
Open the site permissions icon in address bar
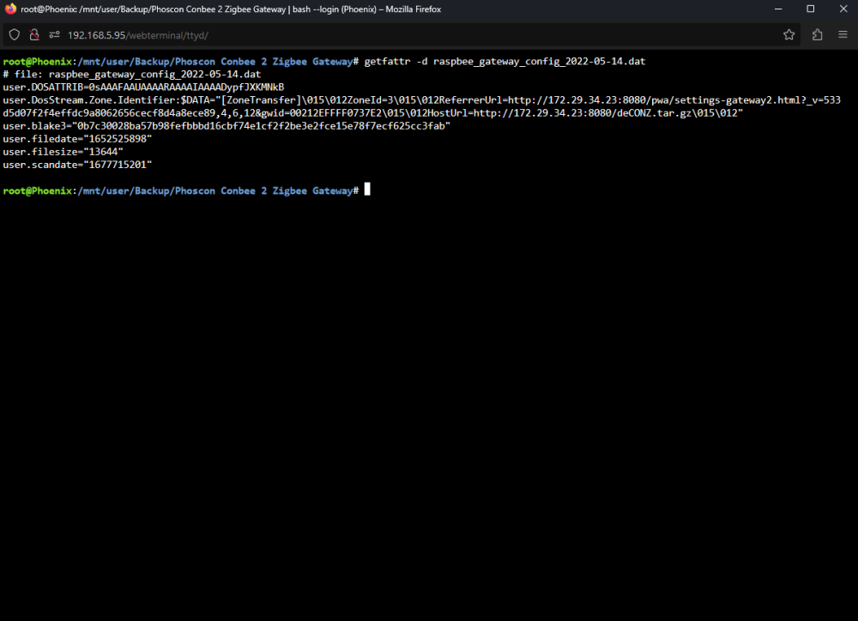54,35
